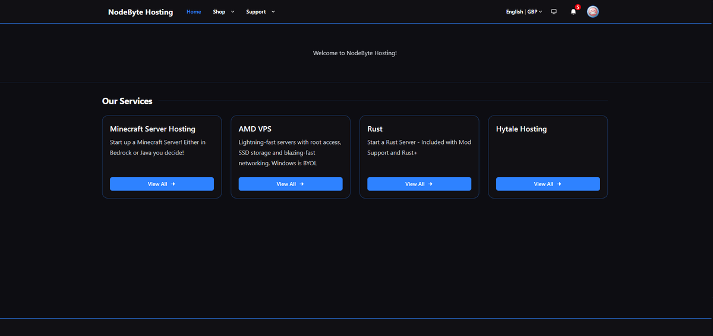Click the Rust description about Mod Support
713x336 pixels.
[419, 148]
